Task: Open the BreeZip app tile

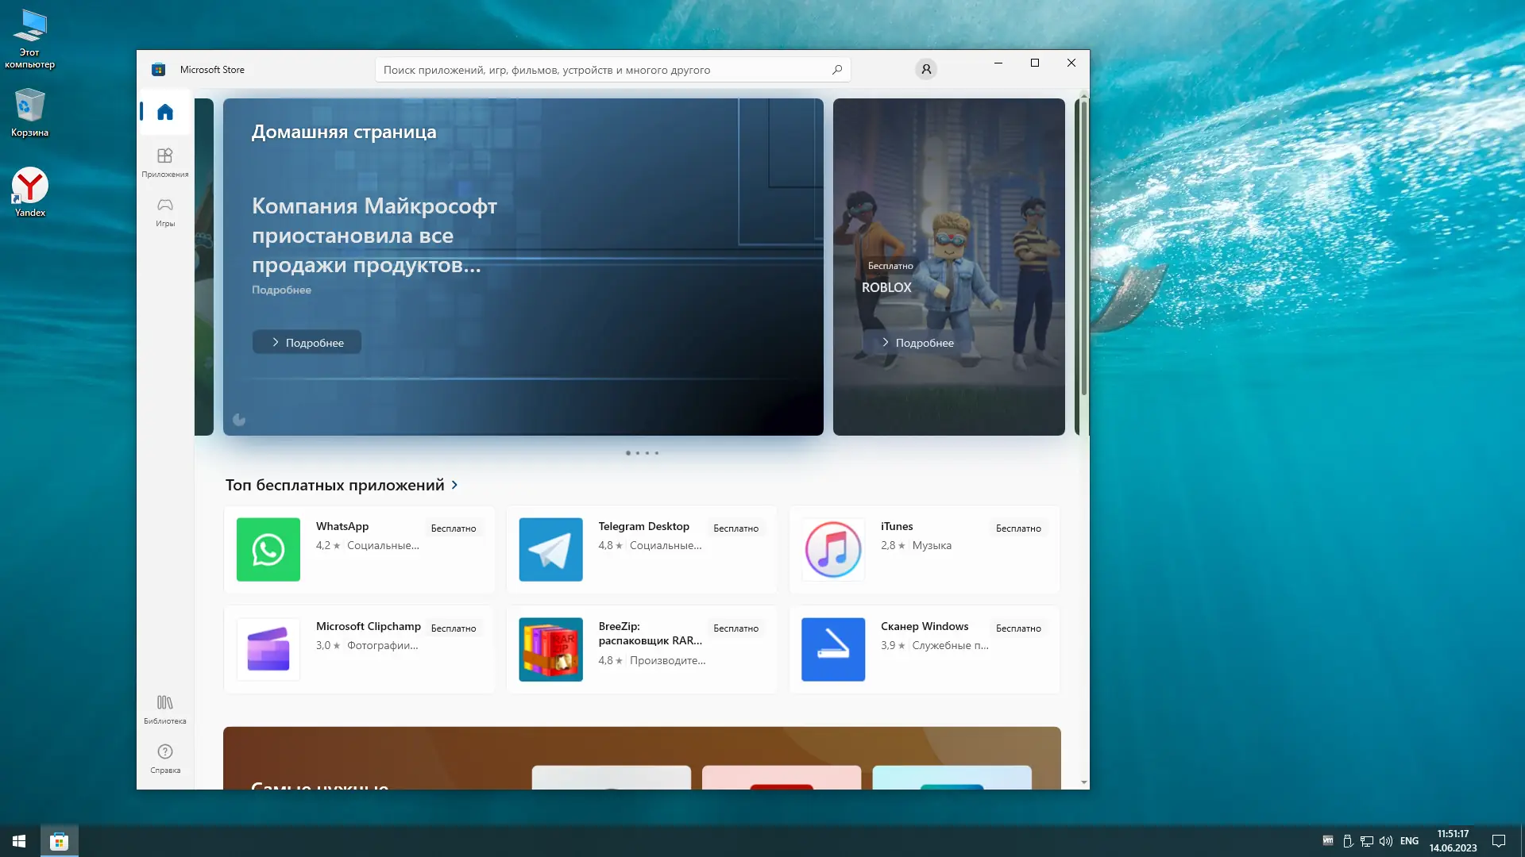Action: (641, 649)
